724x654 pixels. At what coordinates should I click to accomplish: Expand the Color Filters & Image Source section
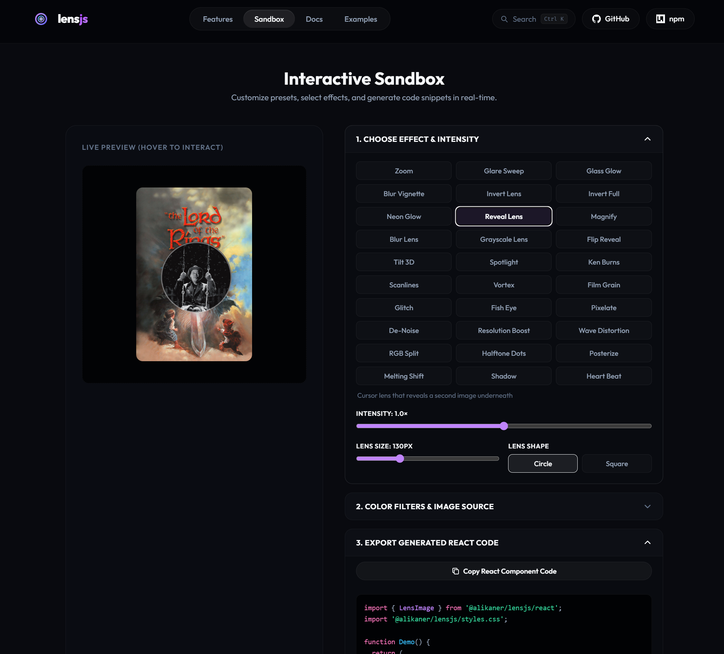coord(648,506)
